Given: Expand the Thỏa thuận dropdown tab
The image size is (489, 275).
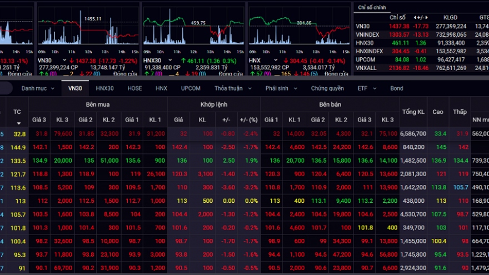Looking at the screenshot, I should click(233, 88).
